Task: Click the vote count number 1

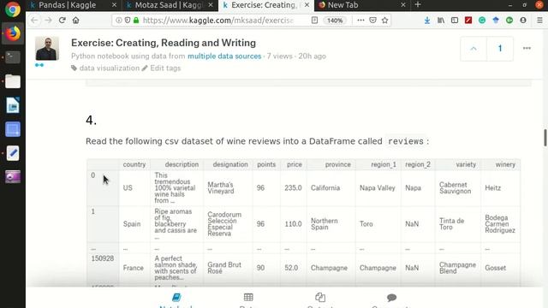Action: 500,49
